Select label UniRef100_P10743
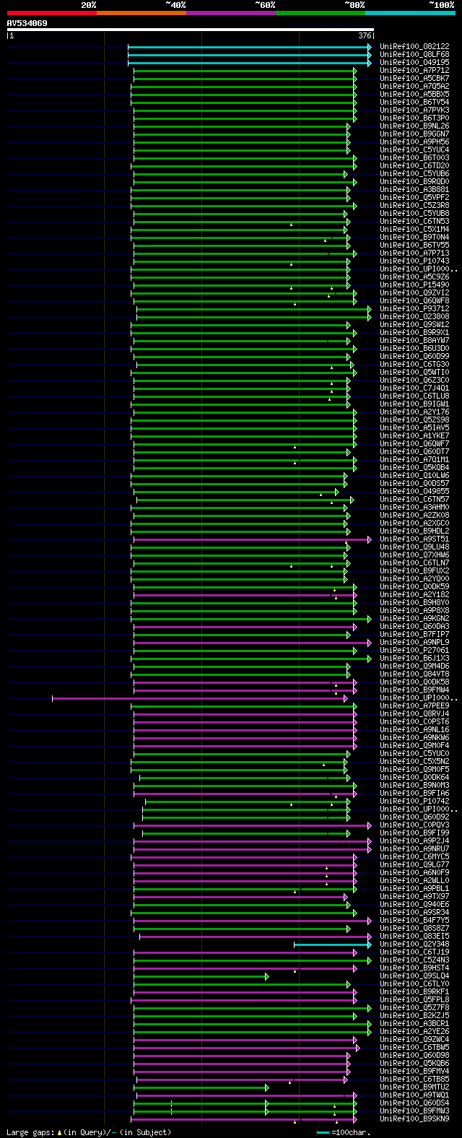This screenshot has height=1138, width=462. pyautogui.click(x=414, y=261)
